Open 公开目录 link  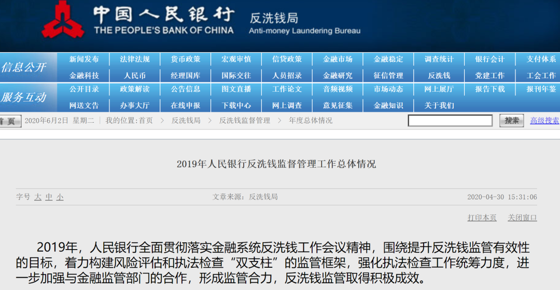pos(84,89)
